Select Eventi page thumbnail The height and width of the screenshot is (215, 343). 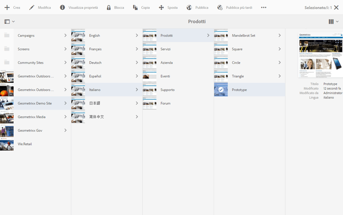[150, 76]
